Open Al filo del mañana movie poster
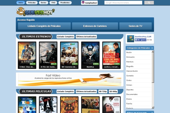Screen dimensions: 170x113 [x=48, y=55]
